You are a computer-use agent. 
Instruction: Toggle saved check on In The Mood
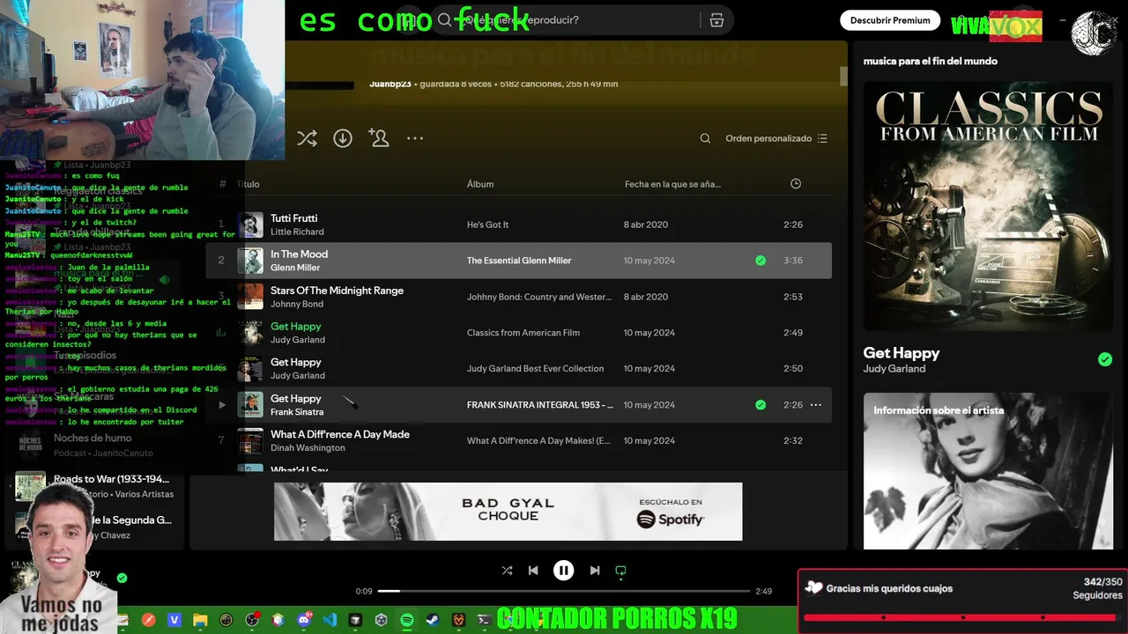pos(761,261)
